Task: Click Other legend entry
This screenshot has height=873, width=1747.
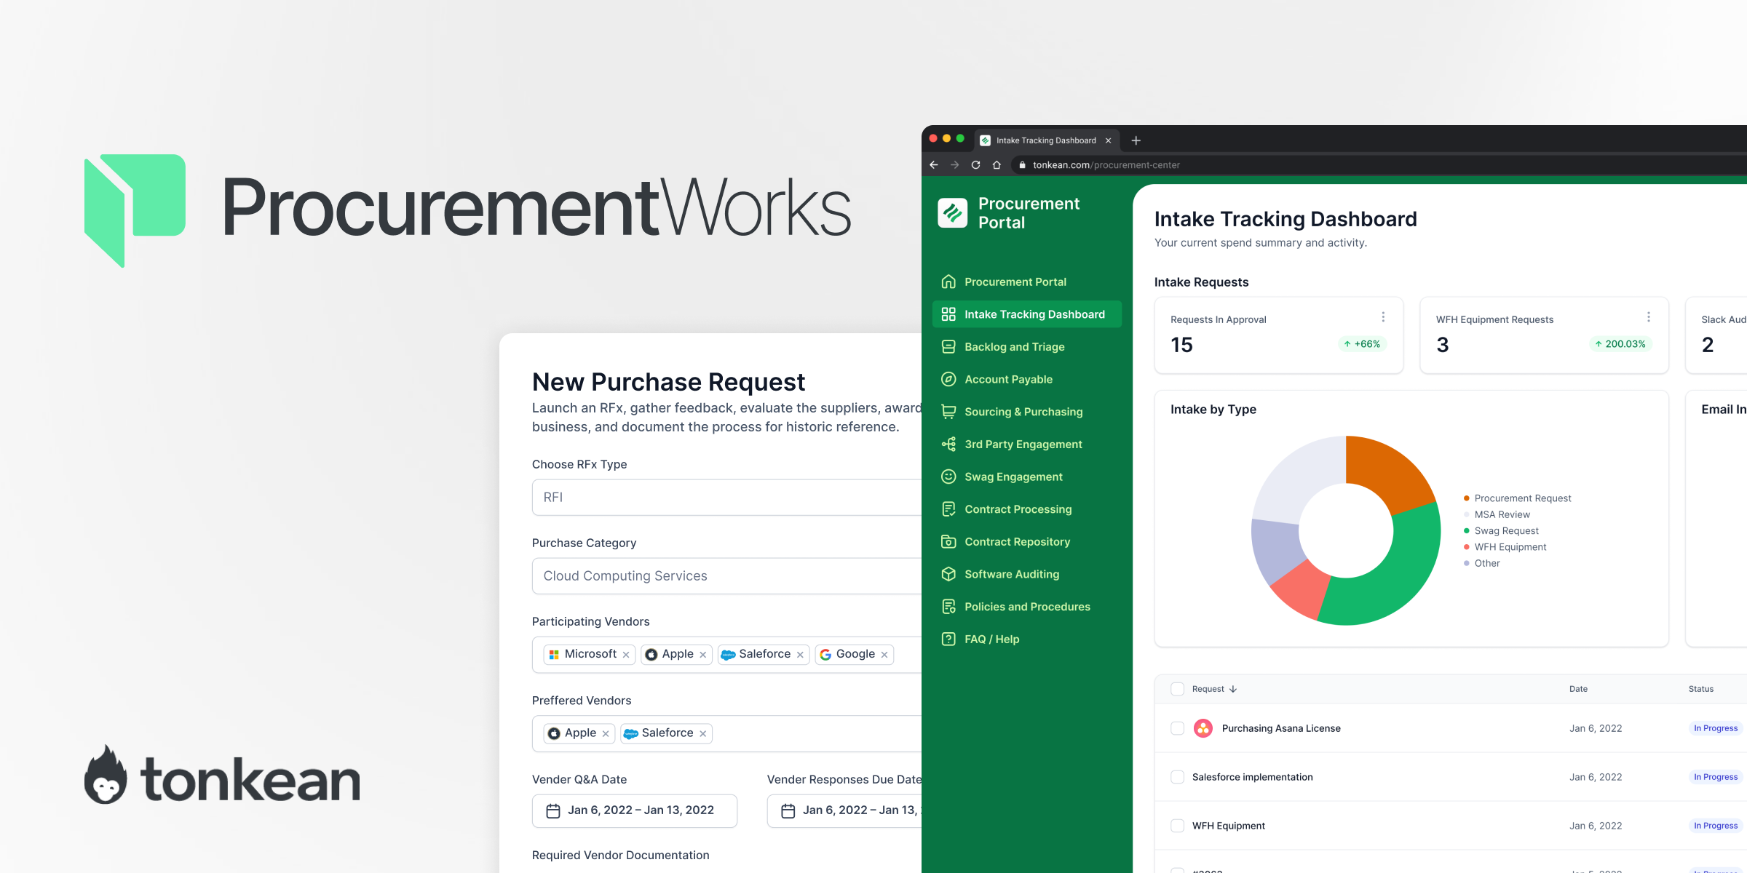Action: click(1482, 563)
